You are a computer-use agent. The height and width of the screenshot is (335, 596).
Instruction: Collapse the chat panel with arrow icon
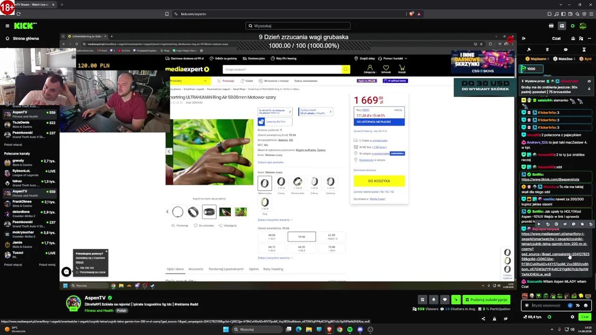[x=524, y=39]
